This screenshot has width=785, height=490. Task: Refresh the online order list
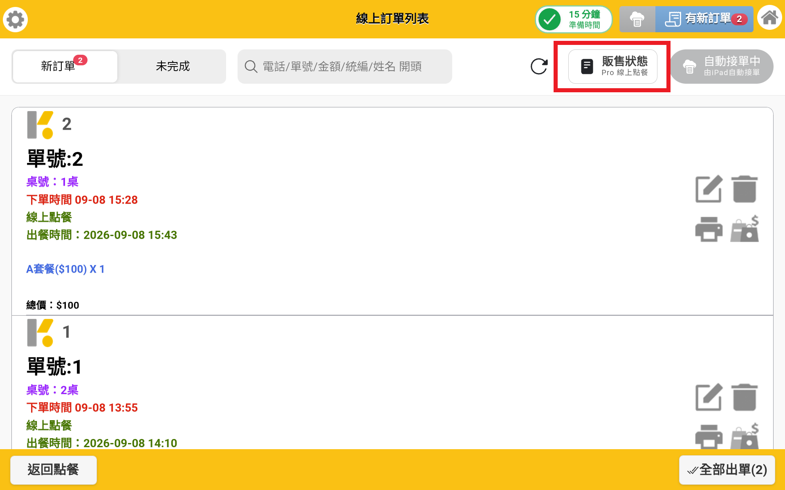pyautogui.click(x=539, y=67)
